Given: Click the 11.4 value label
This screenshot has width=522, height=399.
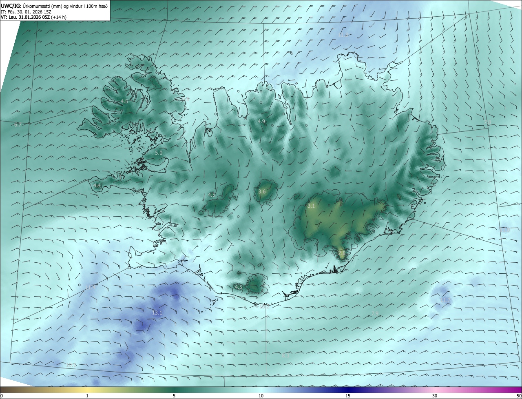Looking at the screenshot, I should click(x=91, y=288).
